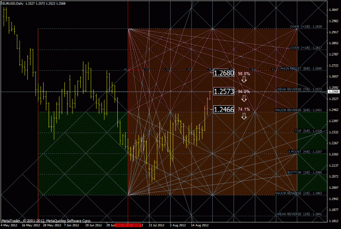Click the red 2012.07.13 date marker
The height and width of the screenshot is (229, 341).
pyautogui.click(x=128, y=225)
